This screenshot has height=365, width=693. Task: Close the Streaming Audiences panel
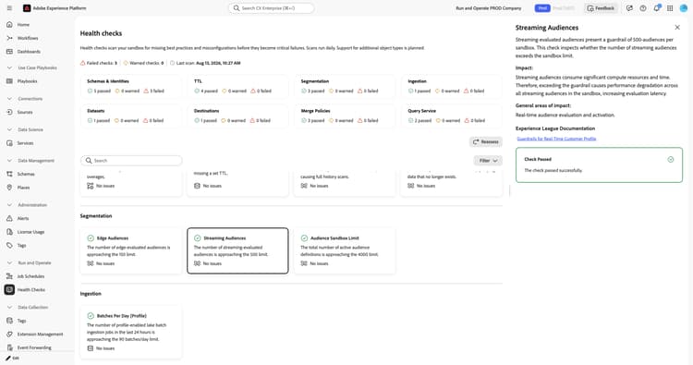coord(677,28)
